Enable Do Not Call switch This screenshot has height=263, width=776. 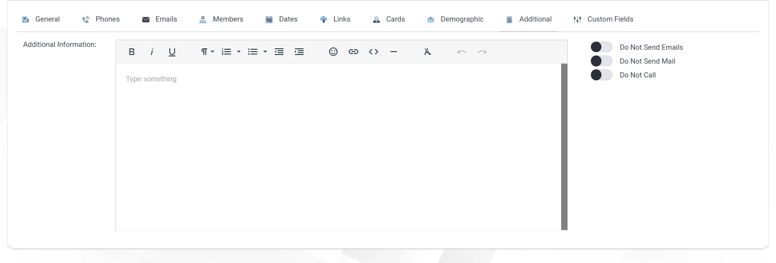coord(601,75)
